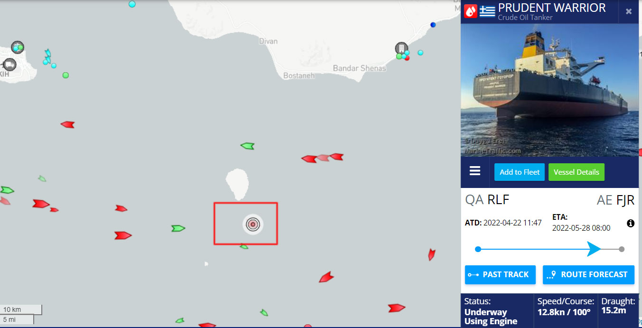Click the dark blue dot near the coast

coord(433,25)
